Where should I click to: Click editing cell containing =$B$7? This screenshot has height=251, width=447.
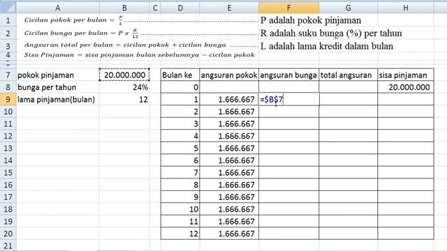click(288, 99)
